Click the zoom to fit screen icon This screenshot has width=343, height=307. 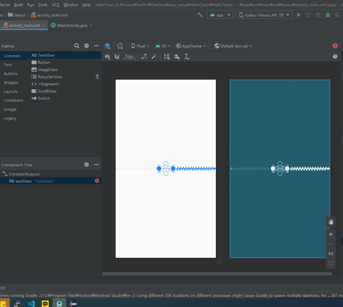(x=331, y=263)
